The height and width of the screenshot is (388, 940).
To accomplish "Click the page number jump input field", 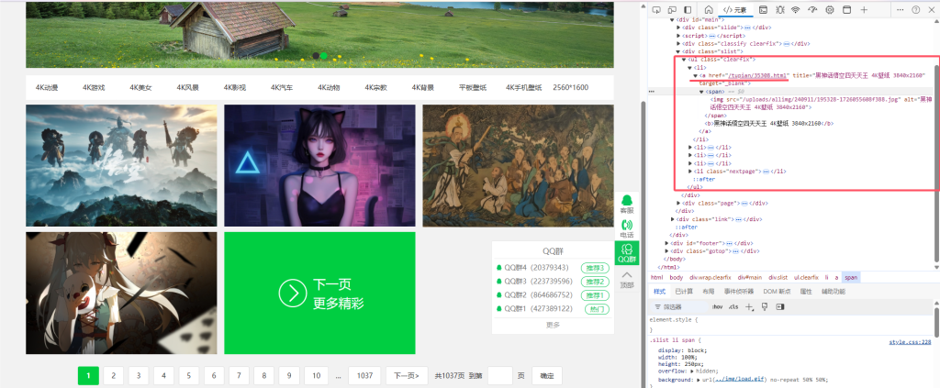I will click(500, 375).
